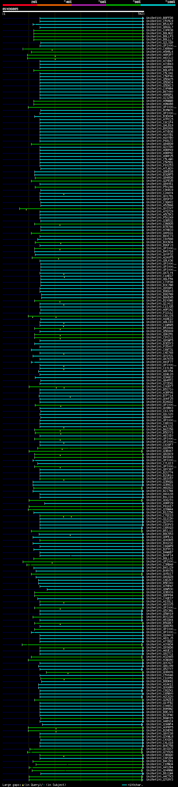178x787 pixels.
Task: Open hit UniRef100_Q8GGL7
Action: [x=160, y=27]
